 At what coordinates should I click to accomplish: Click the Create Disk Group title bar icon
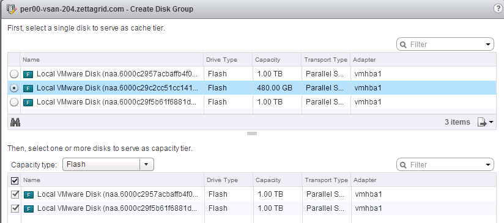[x=11, y=9]
